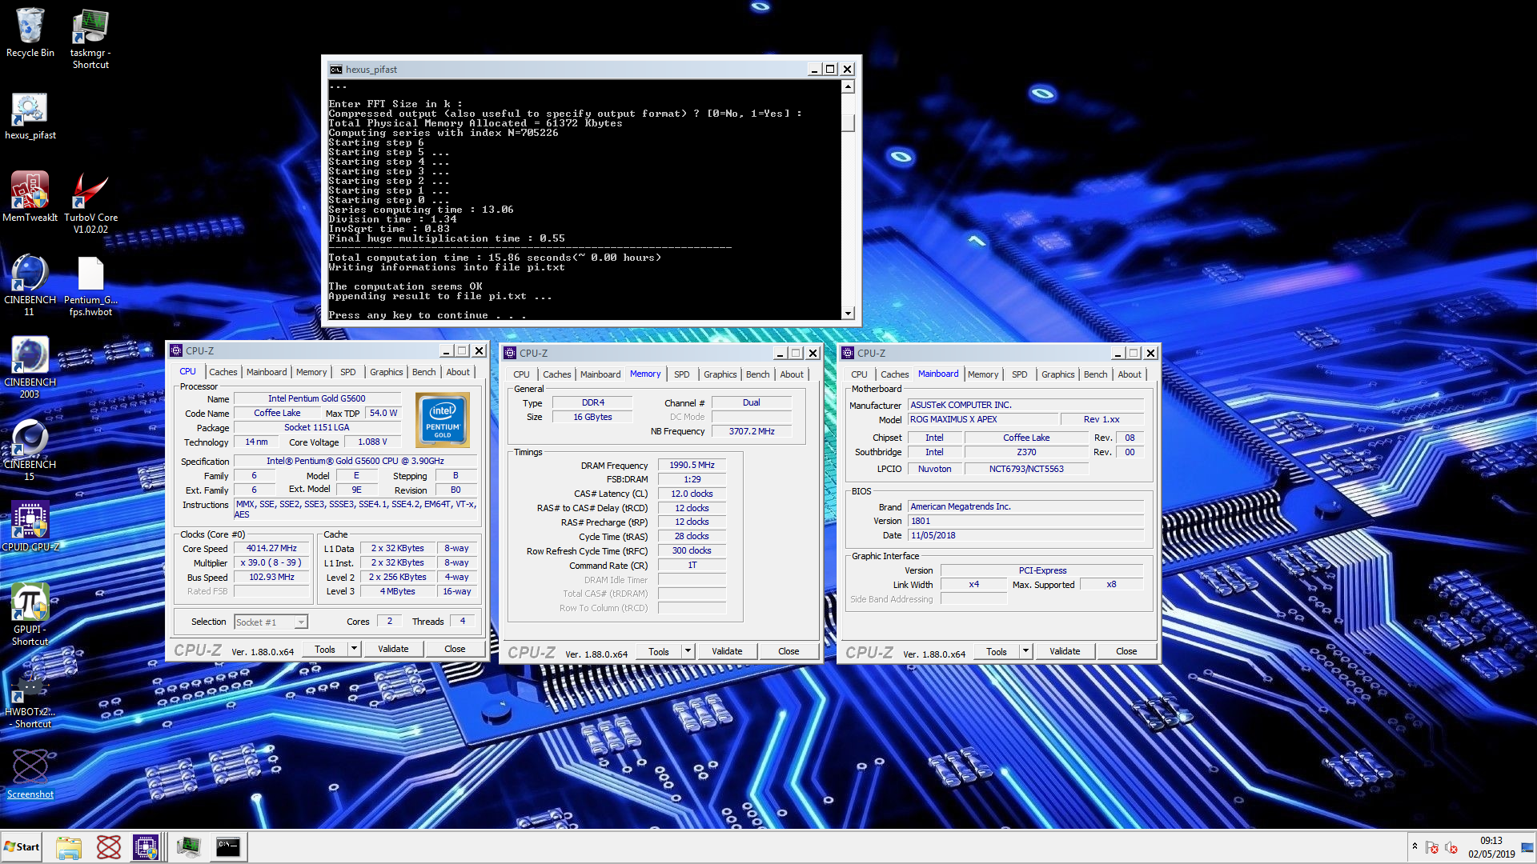Select the CINEBENCH 11 desktop icon
1537x864 pixels.
(x=30, y=285)
